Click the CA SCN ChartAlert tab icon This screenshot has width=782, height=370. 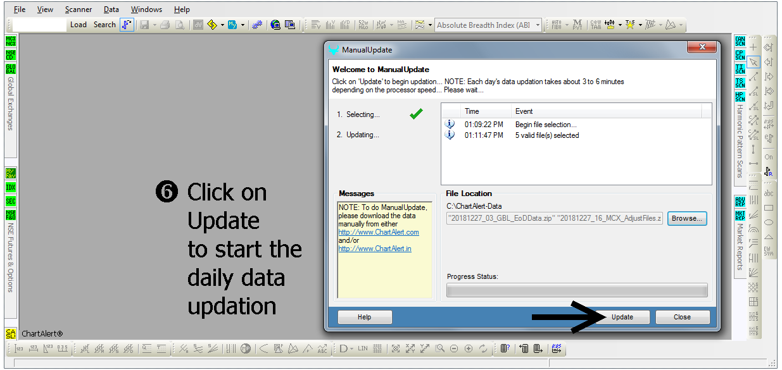point(11,333)
